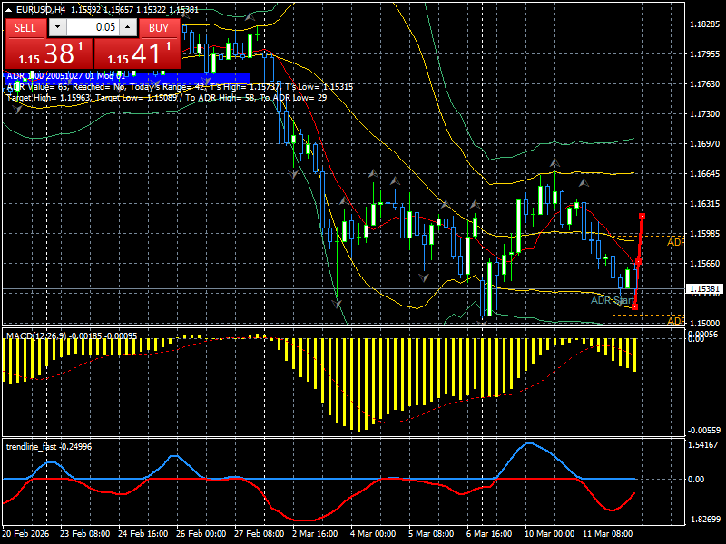726x544 pixels.
Task: Click the -1.82699 trendline scale value
Action: point(703,520)
